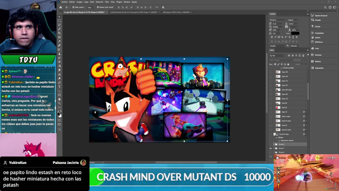Viewport: 339px width, 191px height.
Task: Show the Capa 120 layer
Action: (270, 72)
